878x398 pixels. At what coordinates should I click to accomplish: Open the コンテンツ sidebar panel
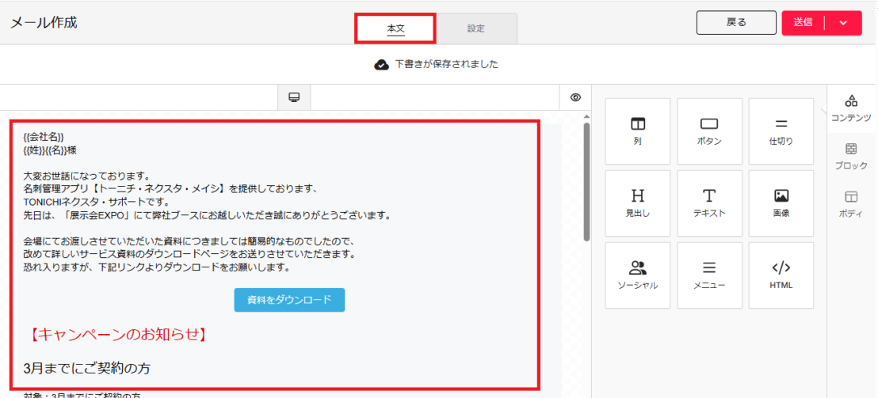point(851,108)
